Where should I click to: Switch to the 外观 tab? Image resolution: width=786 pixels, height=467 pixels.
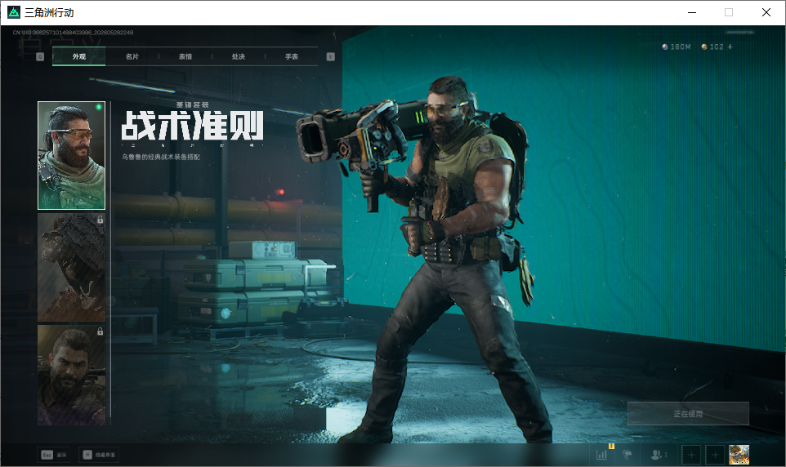(x=78, y=56)
